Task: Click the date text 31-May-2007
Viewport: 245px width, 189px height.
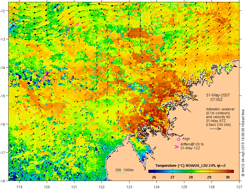Action: [x=218, y=95]
